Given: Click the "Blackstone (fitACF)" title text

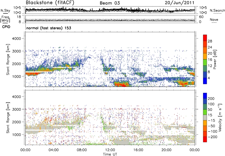Looking at the screenshot, I should coord(50,3).
